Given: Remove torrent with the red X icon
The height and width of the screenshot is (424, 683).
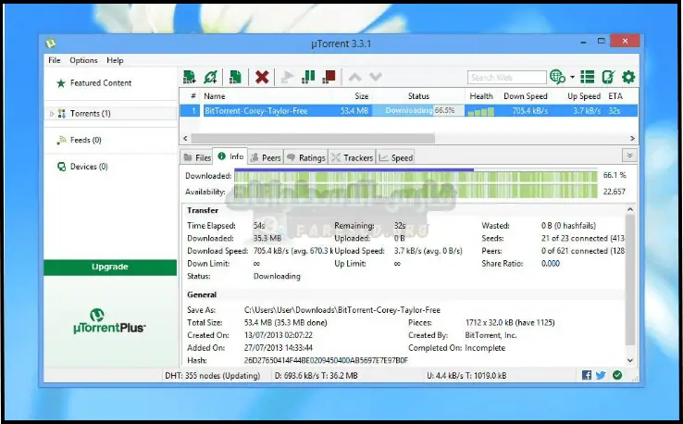Looking at the screenshot, I should [x=262, y=77].
